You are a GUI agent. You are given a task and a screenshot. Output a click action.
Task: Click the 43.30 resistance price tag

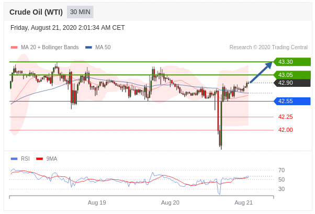292,62
